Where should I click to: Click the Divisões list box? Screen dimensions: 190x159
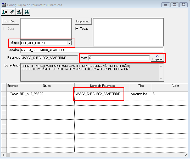coord(46,28)
